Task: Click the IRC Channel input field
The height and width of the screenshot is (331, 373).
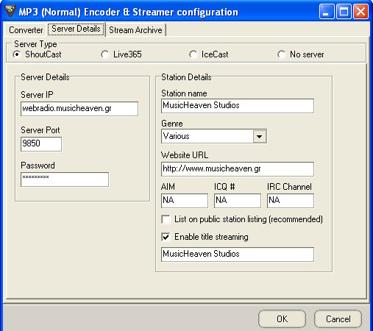Action: (x=291, y=201)
